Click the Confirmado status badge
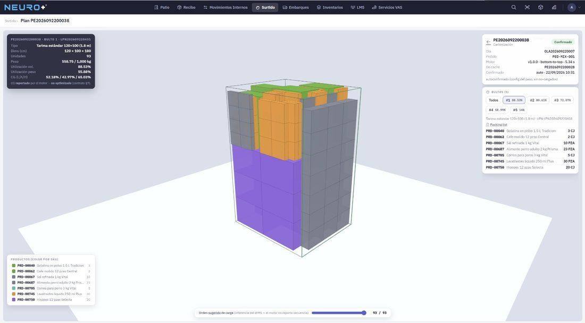The height and width of the screenshot is (323, 585). [563, 42]
